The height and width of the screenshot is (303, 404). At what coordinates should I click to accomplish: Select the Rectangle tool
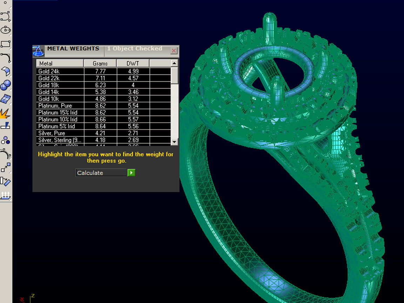coord(5,44)
